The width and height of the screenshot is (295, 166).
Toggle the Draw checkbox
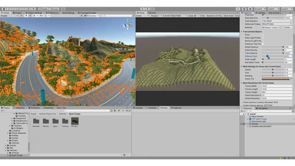(x=263, y=35)
